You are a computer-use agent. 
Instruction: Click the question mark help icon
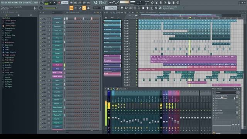point(165,3)
